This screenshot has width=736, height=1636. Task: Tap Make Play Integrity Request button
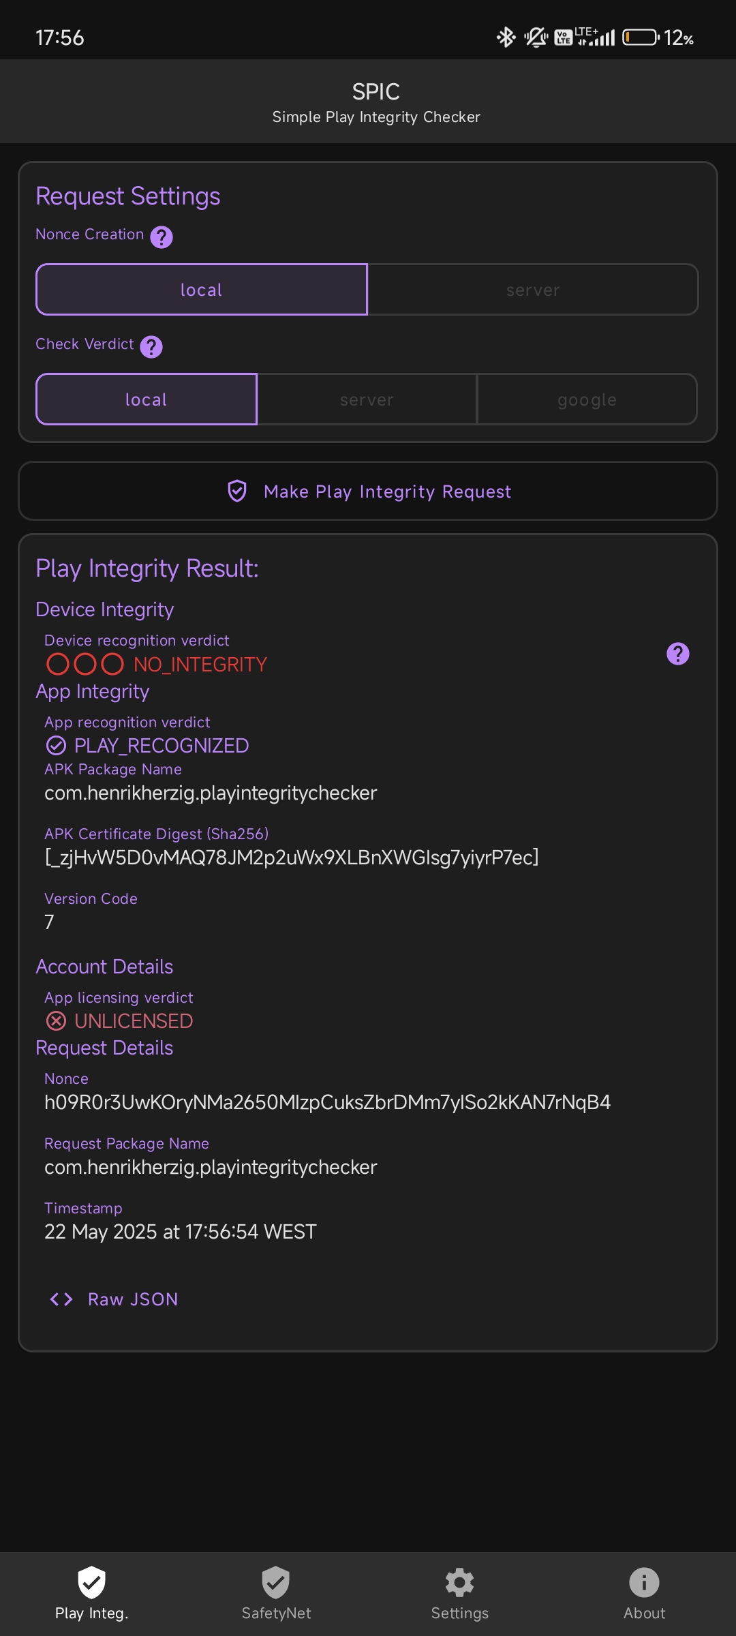coord(368,491)
